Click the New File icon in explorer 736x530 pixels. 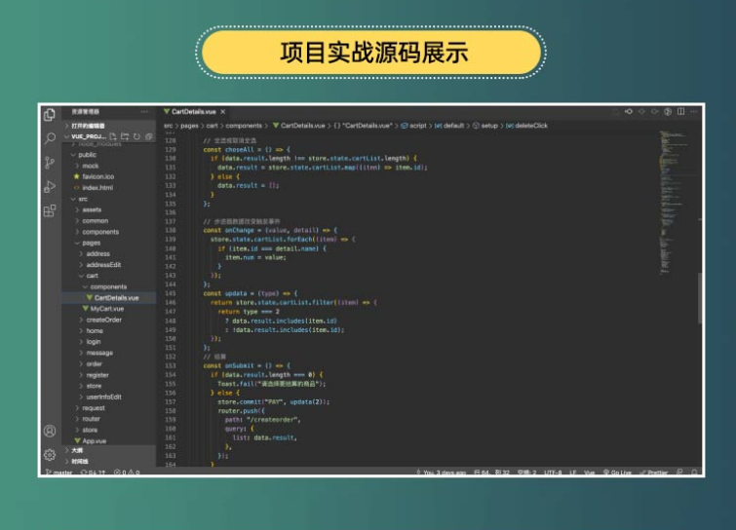113,136
